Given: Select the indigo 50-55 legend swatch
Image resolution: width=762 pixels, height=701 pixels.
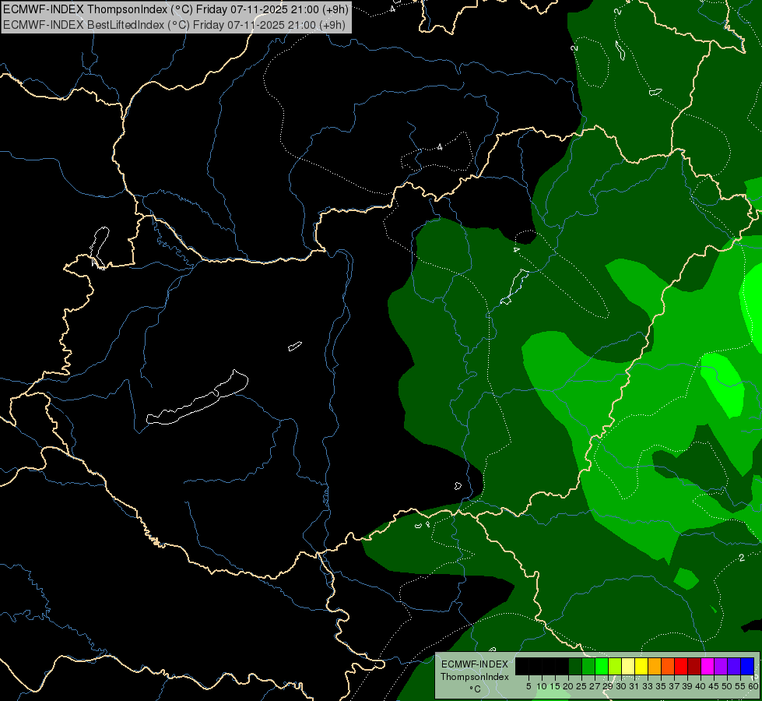Looking at the screenshot, I should point(734,666).
